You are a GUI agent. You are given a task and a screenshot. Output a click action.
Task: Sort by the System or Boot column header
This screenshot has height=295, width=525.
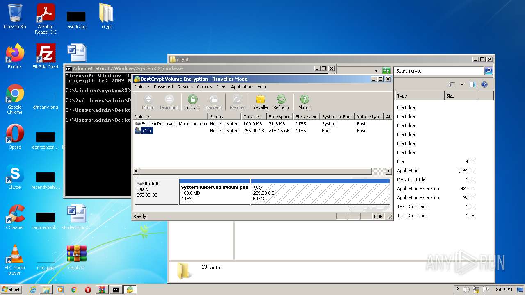tap(337, 117)
